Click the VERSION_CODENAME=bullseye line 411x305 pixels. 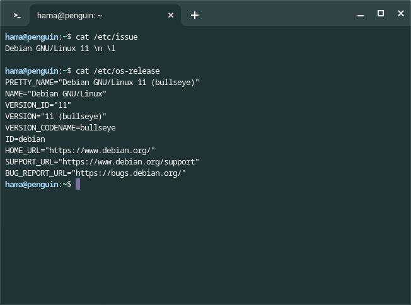pyautogui.click(x=61, y=127)
